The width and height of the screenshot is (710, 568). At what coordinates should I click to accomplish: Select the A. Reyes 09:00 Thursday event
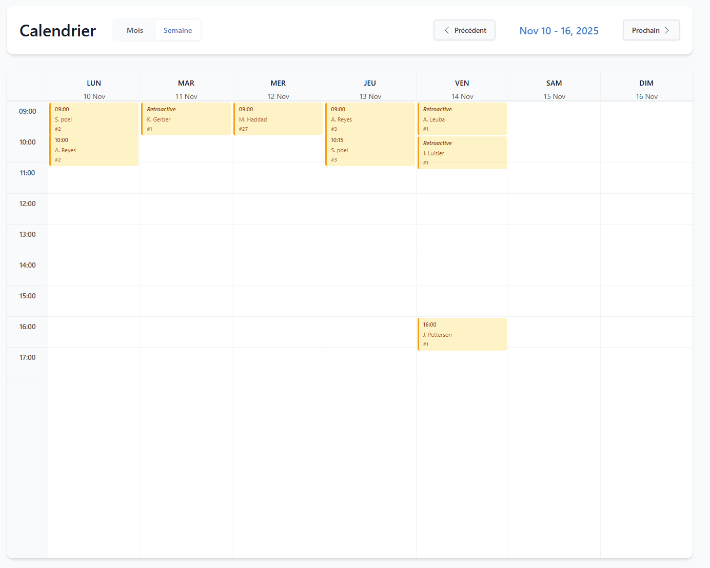point(370,119)
